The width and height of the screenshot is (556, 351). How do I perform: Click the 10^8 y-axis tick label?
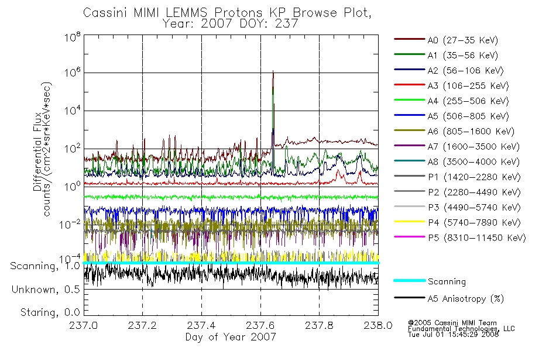pos(72,37)
